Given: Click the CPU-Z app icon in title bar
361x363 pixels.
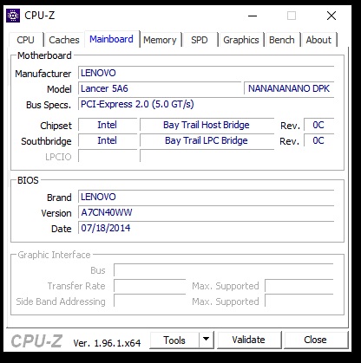Looking at the screenshot, I should pyautogui.click(x=13, y=16).
